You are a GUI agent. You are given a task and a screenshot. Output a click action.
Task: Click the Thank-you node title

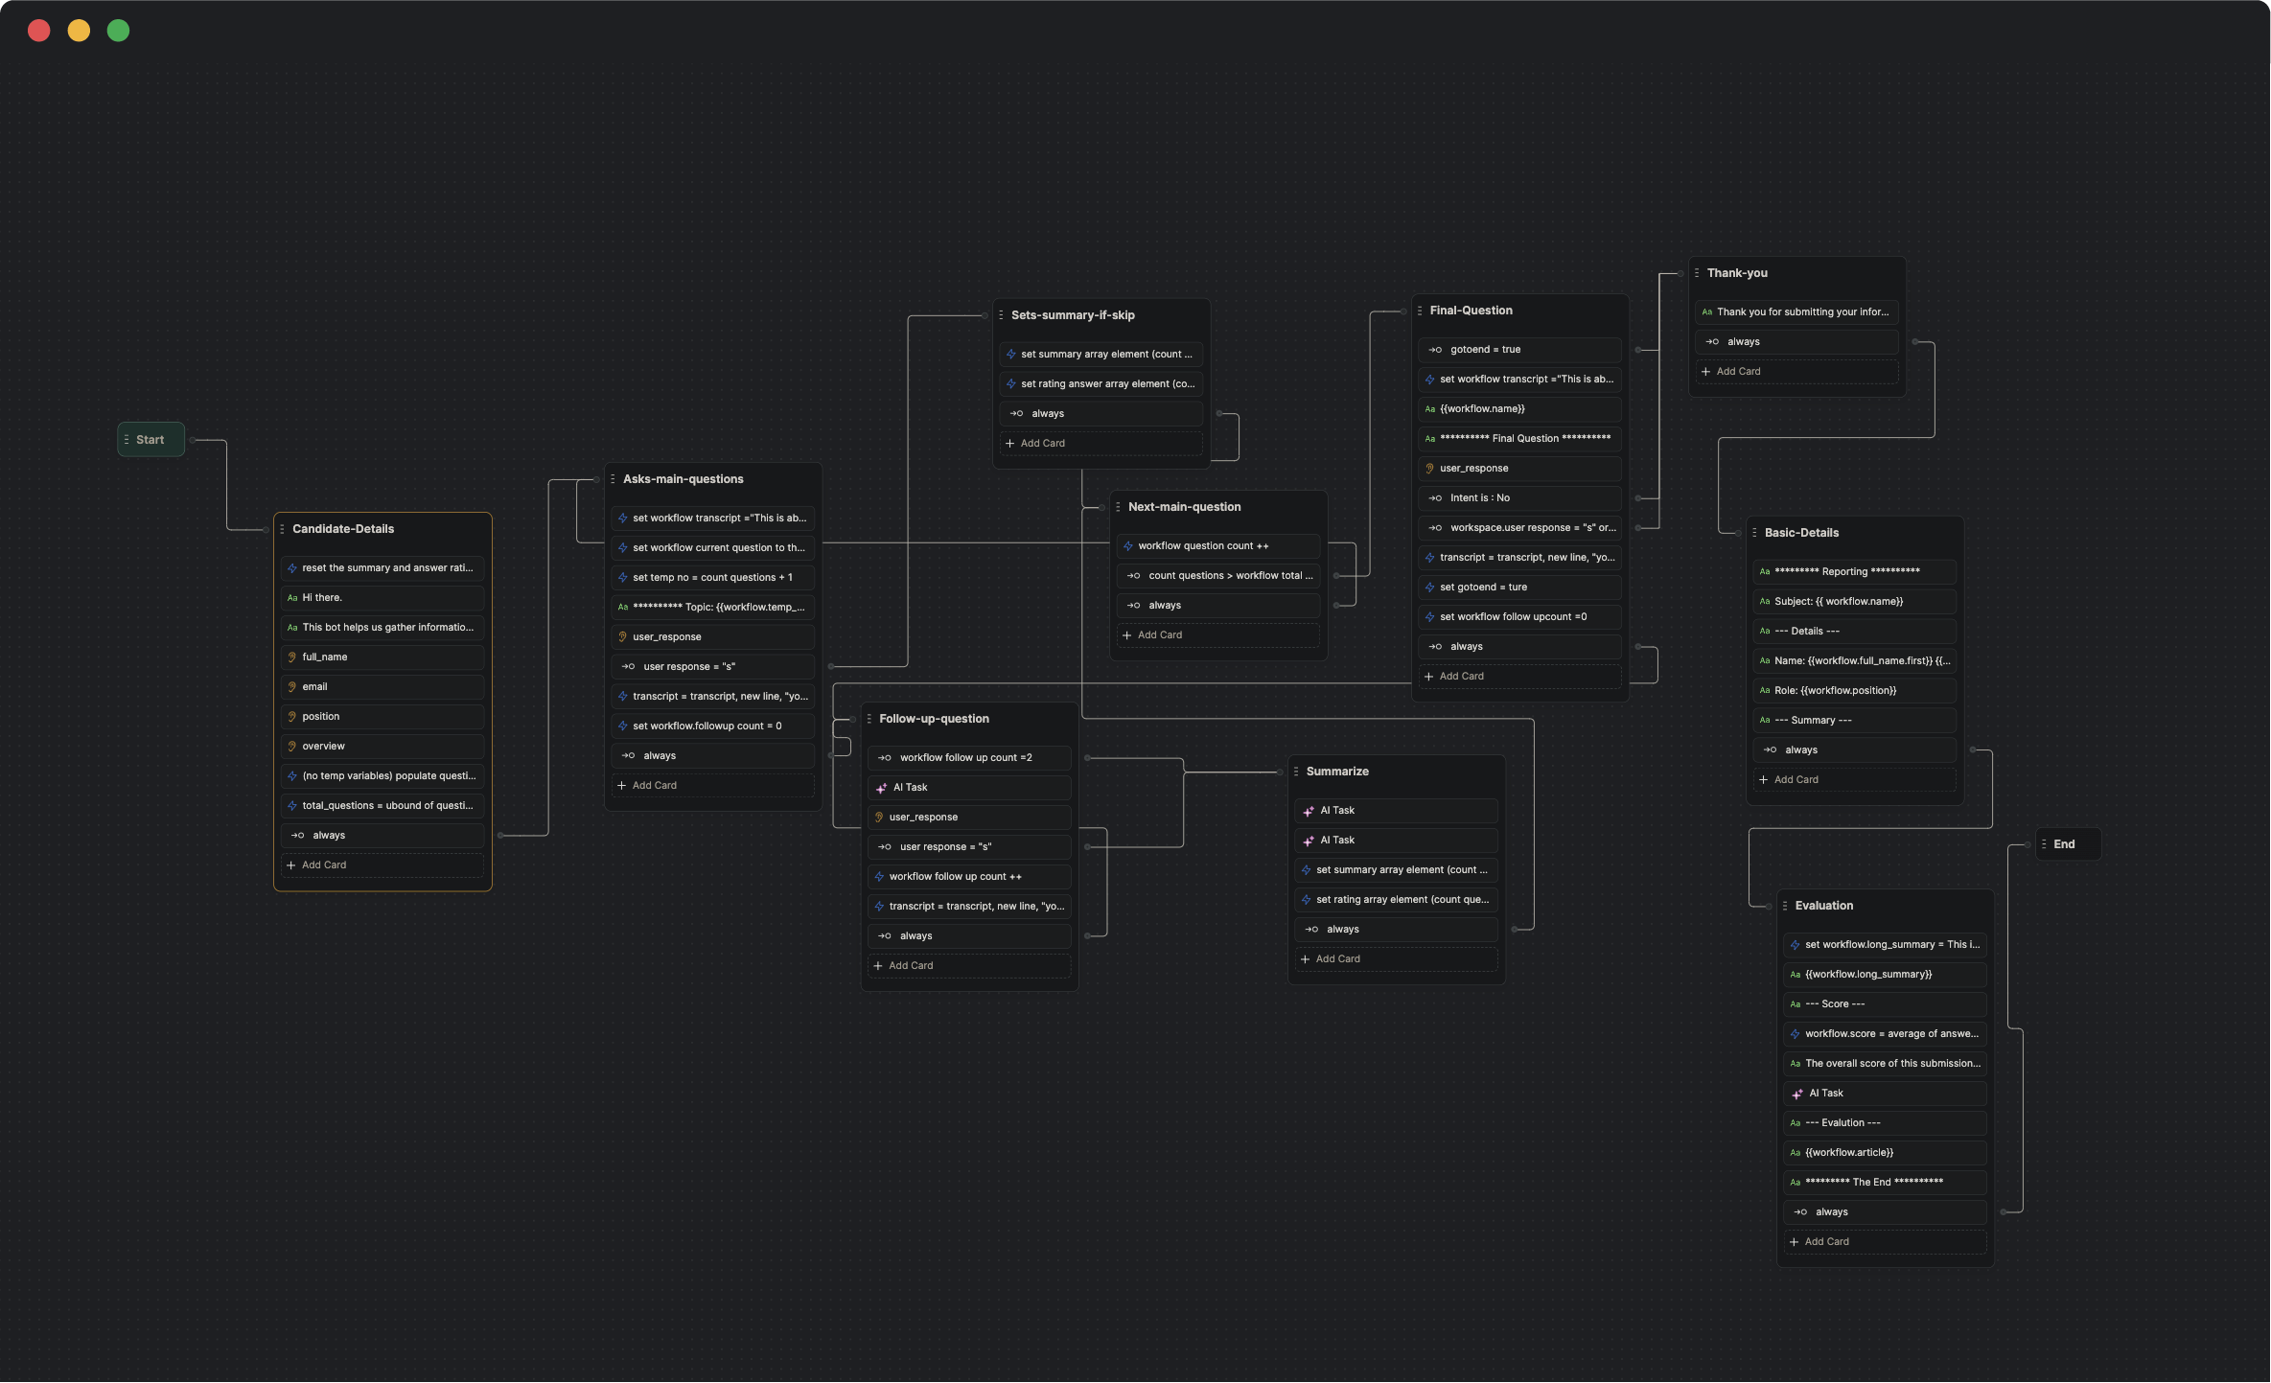point(1737,272)
